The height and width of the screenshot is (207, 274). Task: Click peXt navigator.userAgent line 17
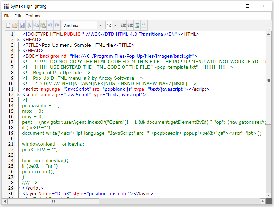pos(144,122)
